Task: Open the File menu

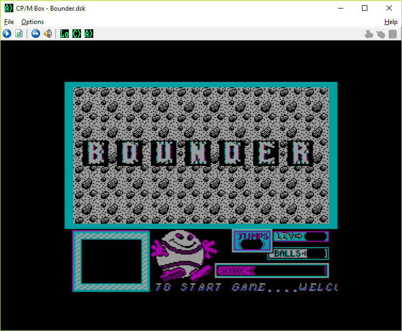Action: click(x=9, y=22)
